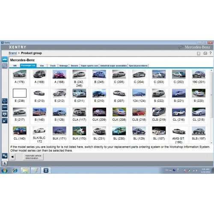The height and width of the screenshot is (214, 214).
Task: Pick the S (217) coupe model
Action: [20, 116]
